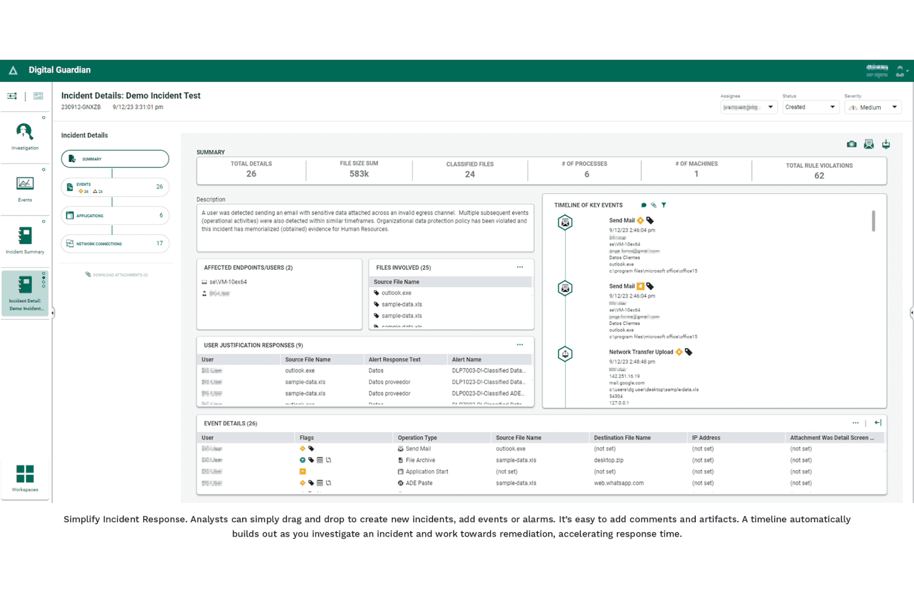This screenshot has width=914, height=597.
Task: Click the camera screenshot icon above the summary
Action: click(x=852, y=144)
